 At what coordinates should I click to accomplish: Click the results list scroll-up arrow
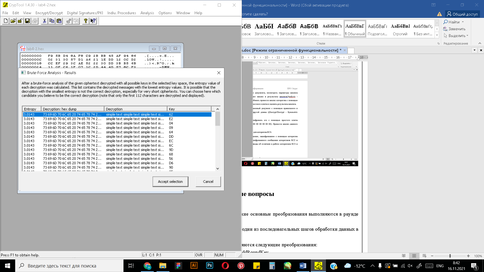[x=218, y=109]
